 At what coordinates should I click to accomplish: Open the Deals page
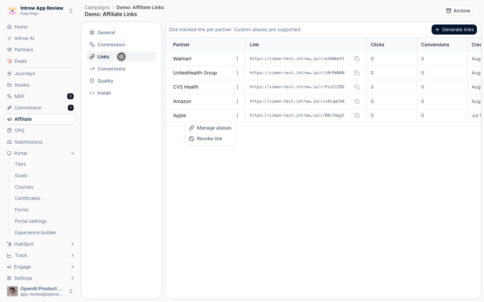[40, 61]
